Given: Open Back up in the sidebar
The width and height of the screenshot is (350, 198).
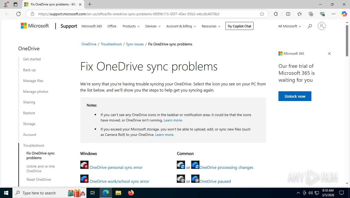Looking at the screenshot, I should point(29,70).
